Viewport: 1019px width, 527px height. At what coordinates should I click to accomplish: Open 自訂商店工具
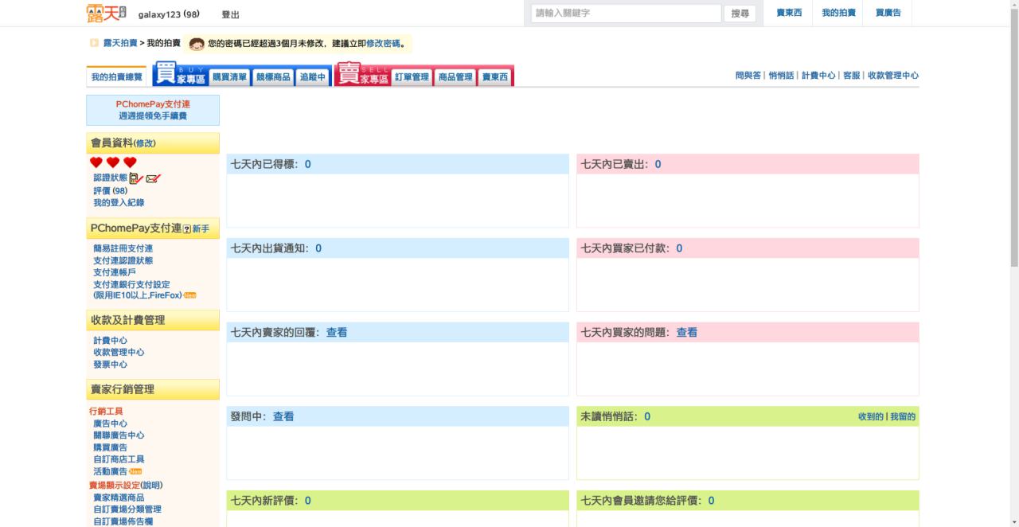click(x=119, y=459)
